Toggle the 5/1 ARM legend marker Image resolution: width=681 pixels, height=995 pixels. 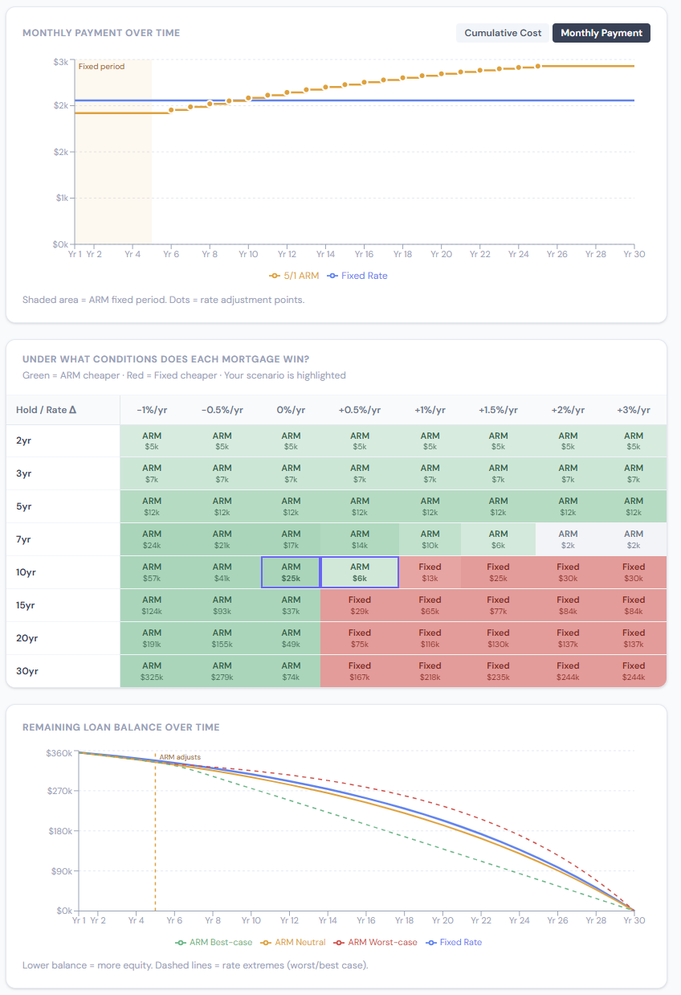click(294, 276)
